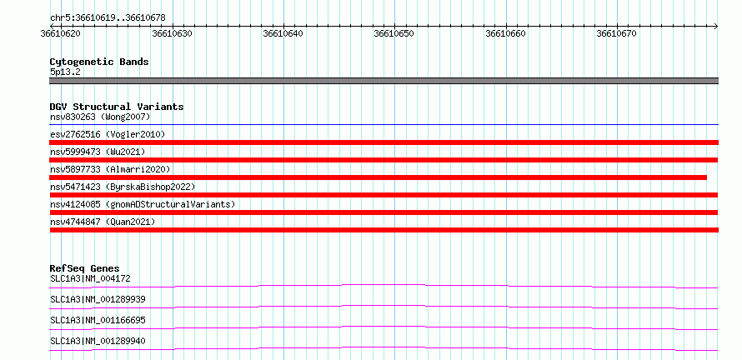Screen dimensions: 742x360
Task: Select variant nsv5897733 (Almarri2020) label
Action: 110,169
